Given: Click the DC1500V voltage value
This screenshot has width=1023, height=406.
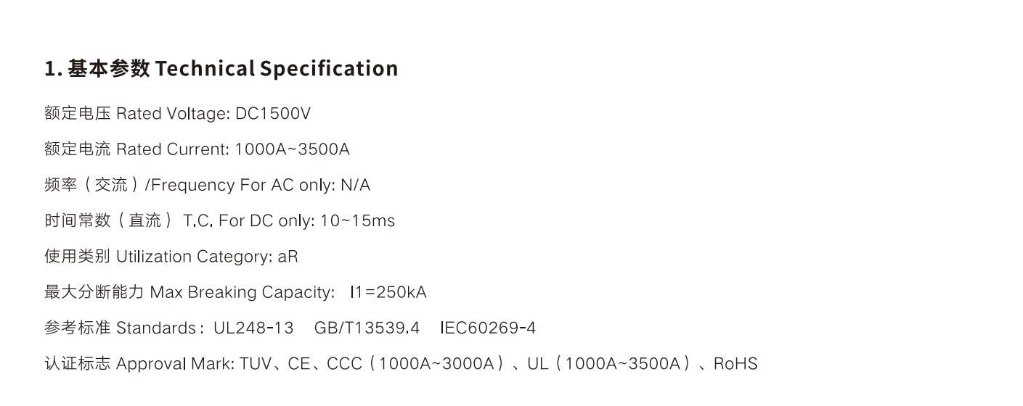Looking at the screenshot, I should 273,114.
